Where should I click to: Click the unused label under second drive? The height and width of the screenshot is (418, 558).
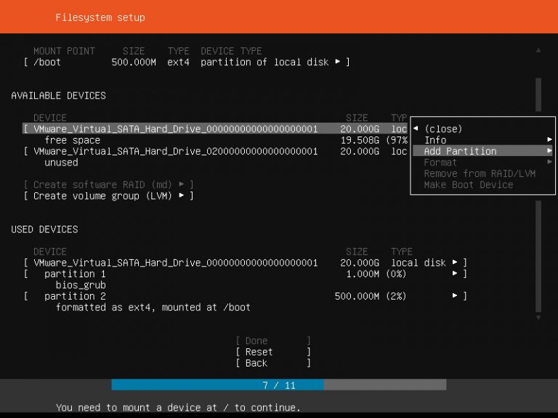tap(61, 163)
